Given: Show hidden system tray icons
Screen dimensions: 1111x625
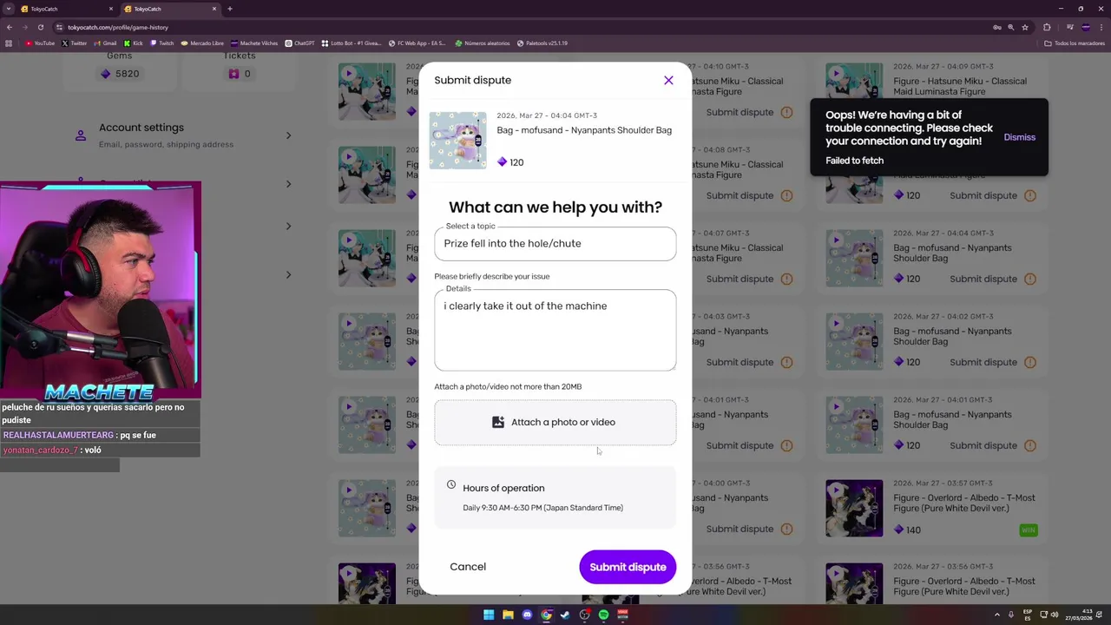Looking at the screenshot, I should pyautogui.click(x=997, y=615).
